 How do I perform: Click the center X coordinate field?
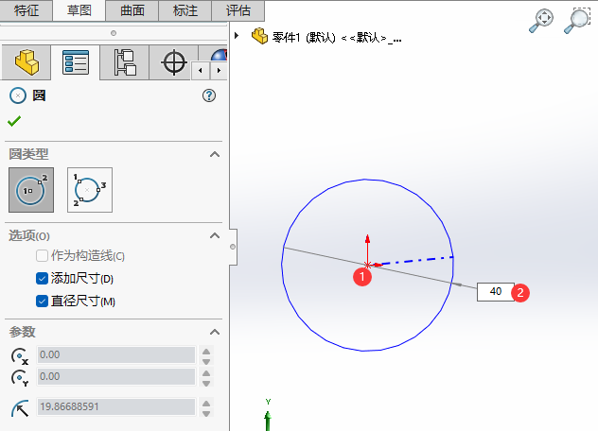pos(116,354)
